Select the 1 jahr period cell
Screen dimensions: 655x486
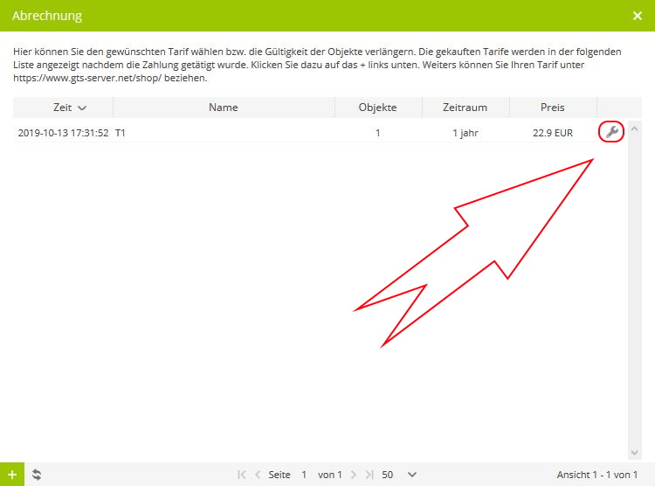[465, 133]
